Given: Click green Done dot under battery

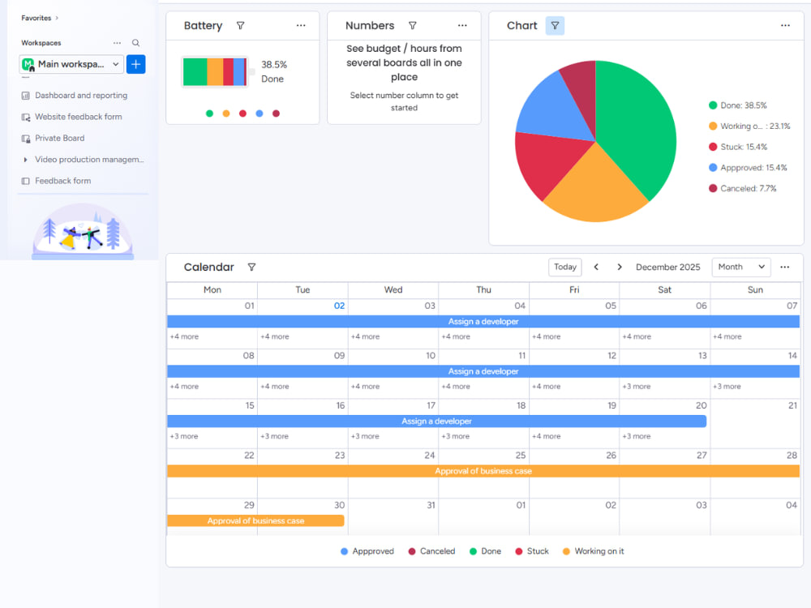Looking at the screenshot, I should pyautogui.click(x=209, y=113).
